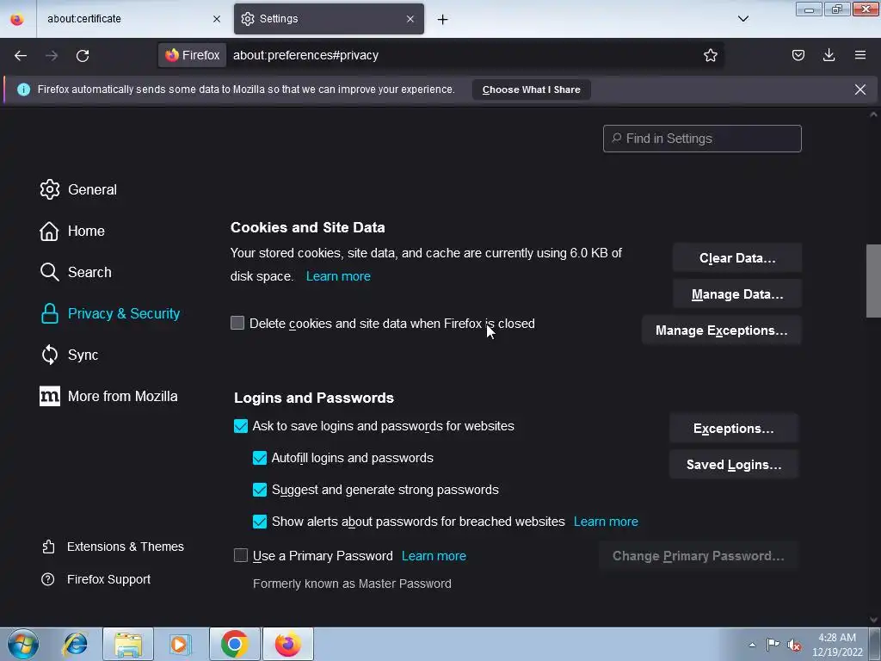Image resolution: width=881 pixels, height=661 pixels.
Task: Click the address bar URL
Action: [x=305, y=55]
